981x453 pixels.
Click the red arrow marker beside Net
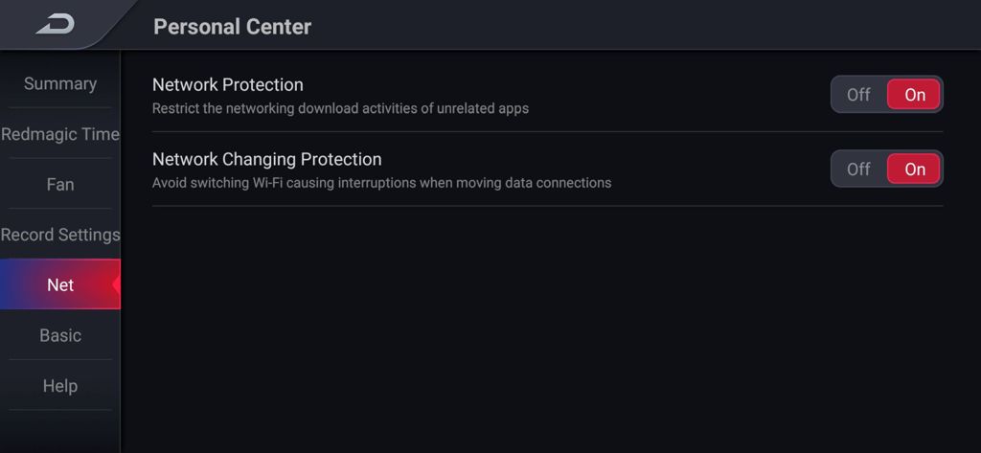[116, 284]
